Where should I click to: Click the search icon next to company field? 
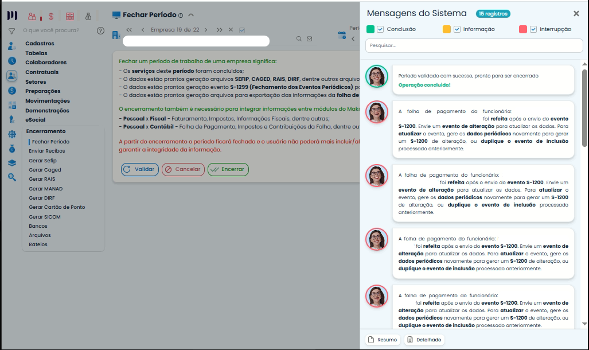point(299,38)
